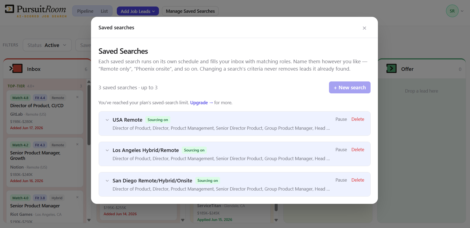The image size is (470, 228).
Task: Pause the Los Angeles Hybrid/Remote search
Action: (341, 150)
